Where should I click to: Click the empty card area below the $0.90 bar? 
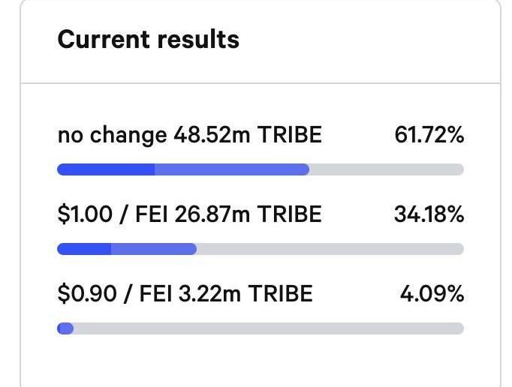[x=261, y=361]
